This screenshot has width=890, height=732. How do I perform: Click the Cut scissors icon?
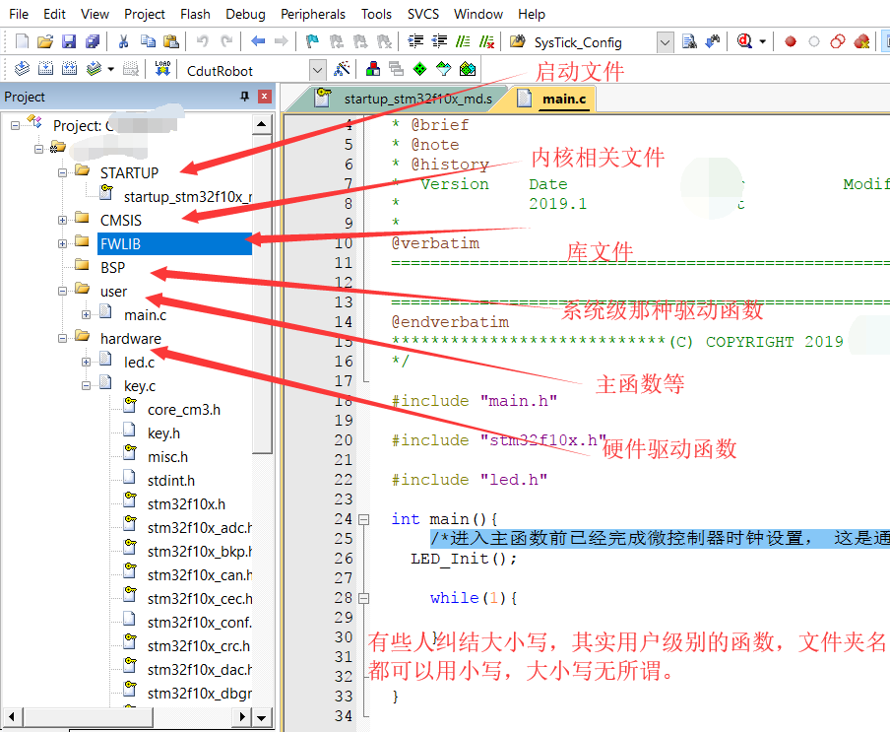[x=123, y=41]
